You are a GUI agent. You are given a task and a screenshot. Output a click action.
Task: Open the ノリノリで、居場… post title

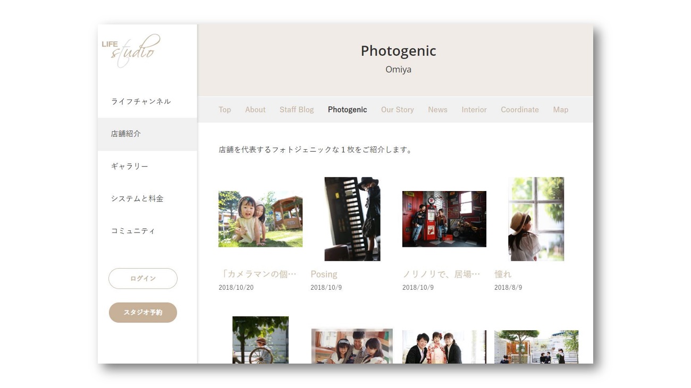pyautogui.click(x=441, y=274)
